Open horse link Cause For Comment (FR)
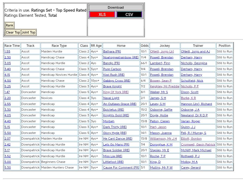243x181 pixels. [121, 168]
